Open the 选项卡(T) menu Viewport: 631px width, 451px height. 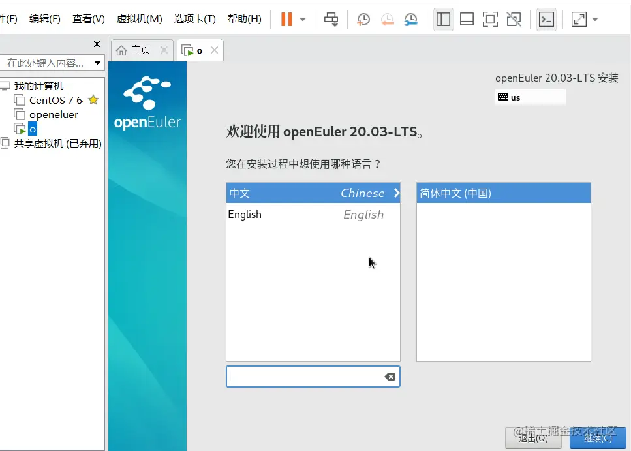[194, 19]
